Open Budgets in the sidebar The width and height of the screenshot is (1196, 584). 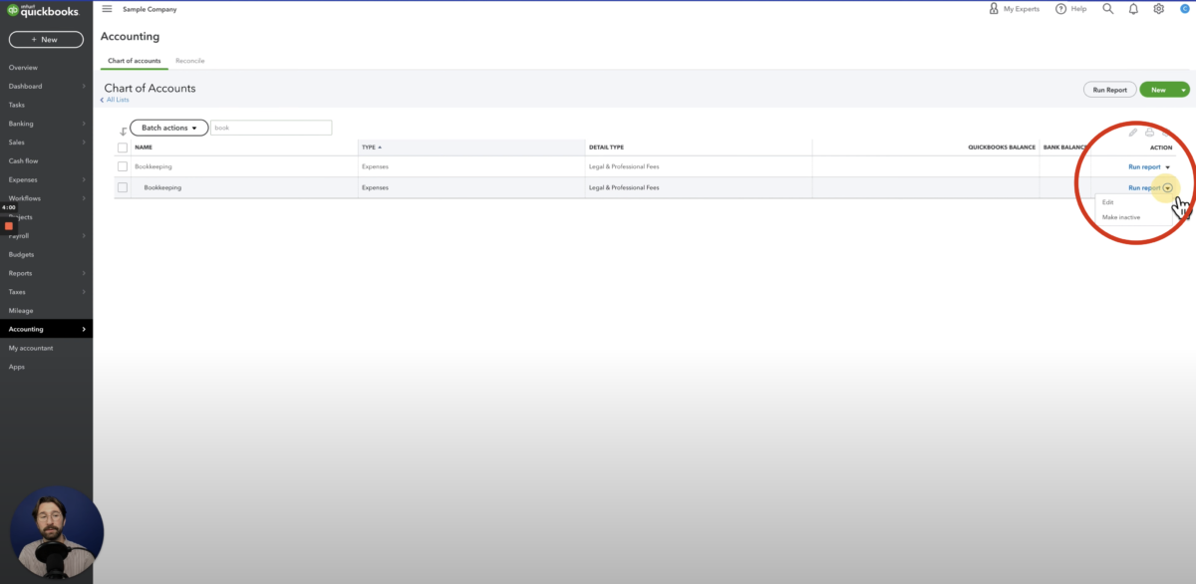point(21,254)
